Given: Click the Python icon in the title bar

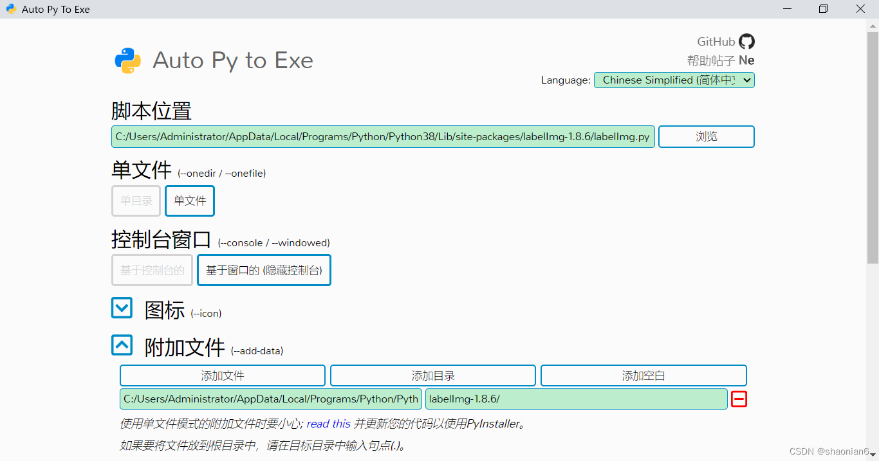Looking at the screenshot, I should click(10, 9).
